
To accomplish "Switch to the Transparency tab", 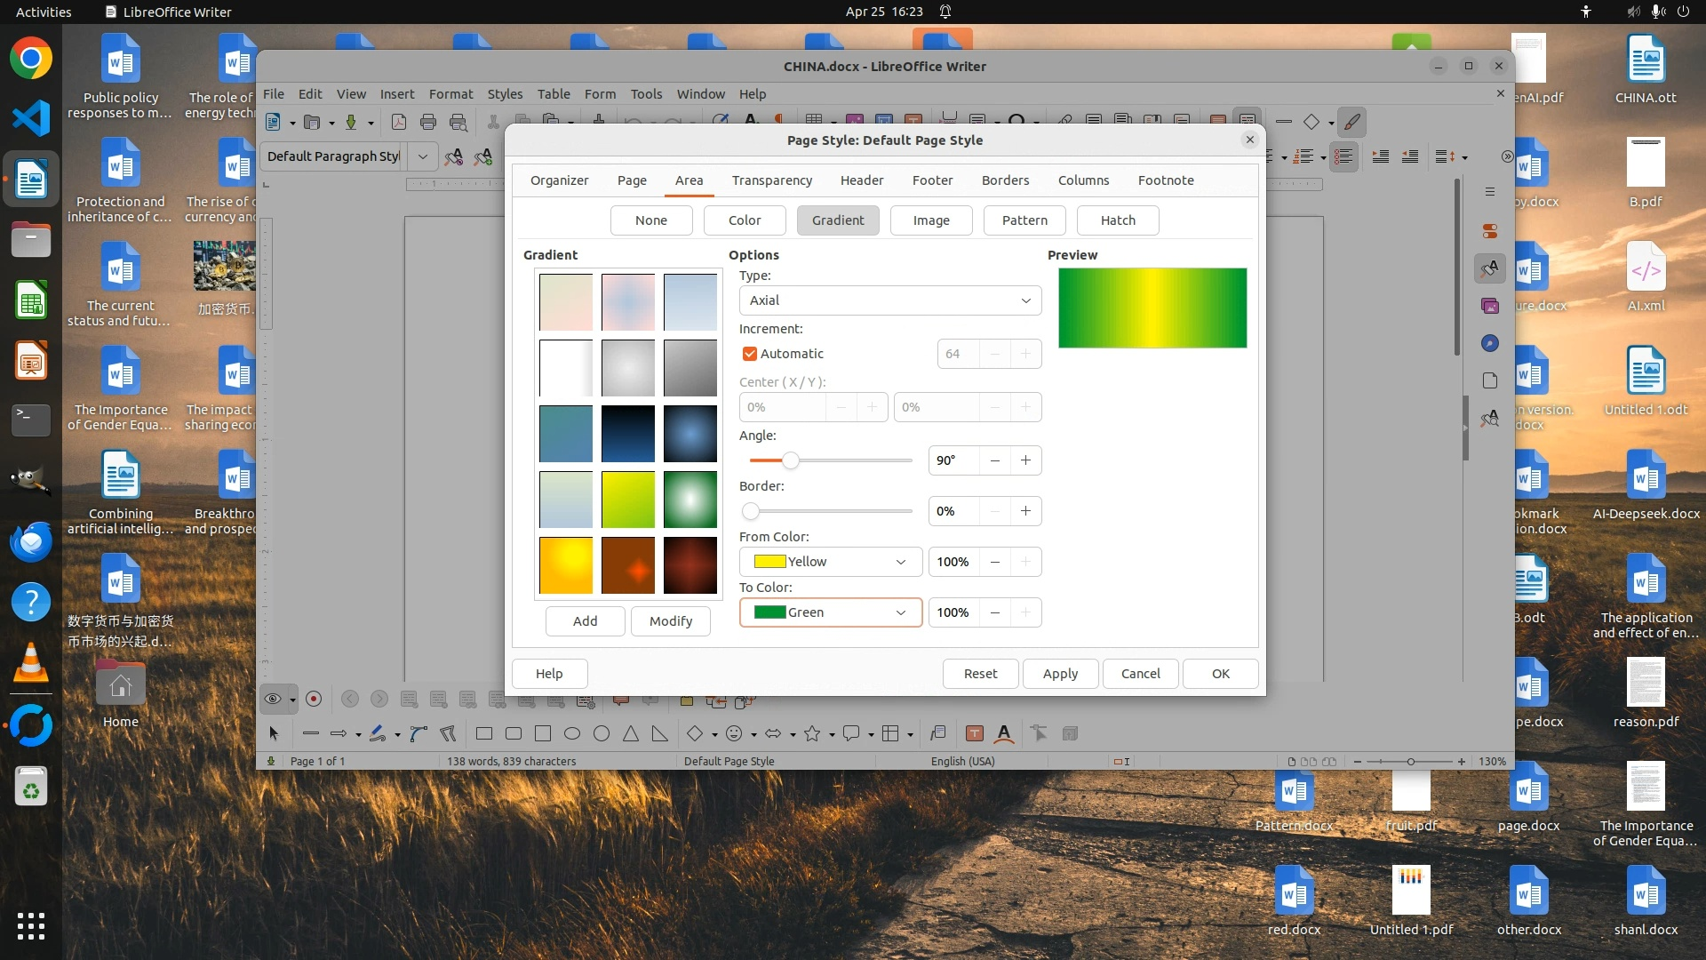I will point(771,180).
